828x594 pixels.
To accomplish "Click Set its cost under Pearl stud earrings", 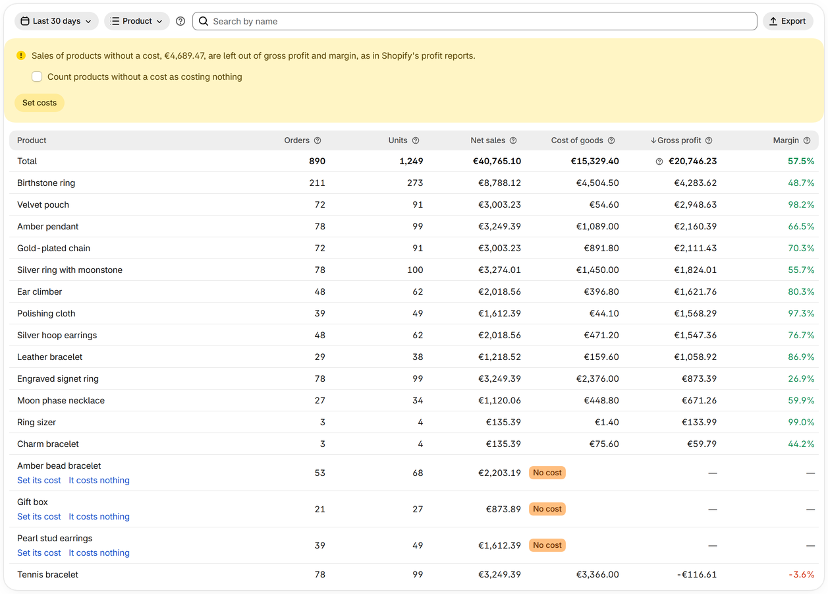I will tap(39, 553).
